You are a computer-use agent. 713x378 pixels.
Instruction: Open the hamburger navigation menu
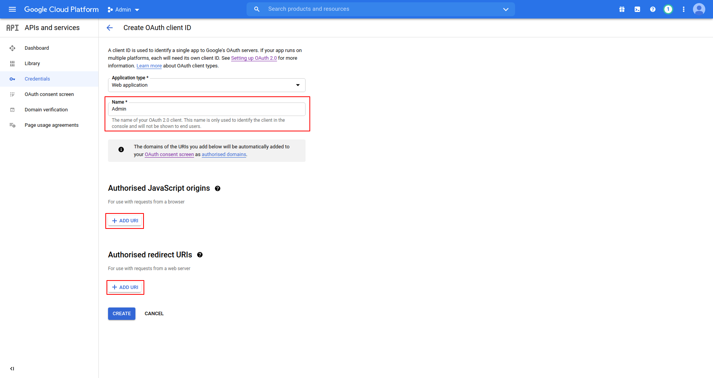click(12, 9)
